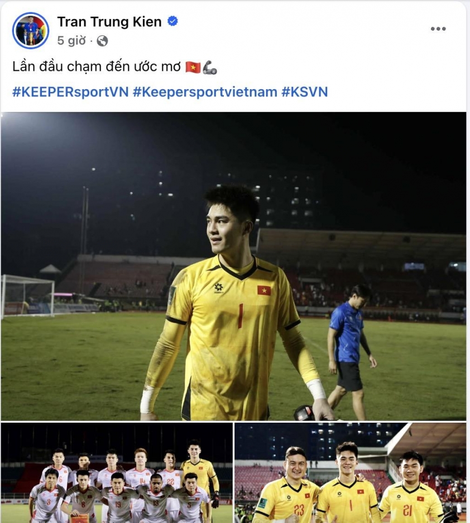Click the blue verified badge icon

172,21
